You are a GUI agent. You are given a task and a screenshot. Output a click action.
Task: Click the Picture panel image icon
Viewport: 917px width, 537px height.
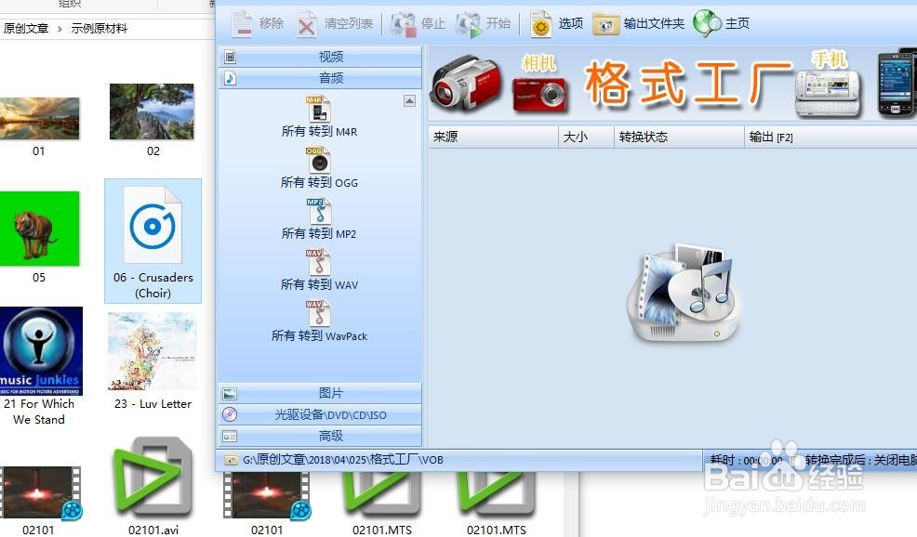[230, 394]
